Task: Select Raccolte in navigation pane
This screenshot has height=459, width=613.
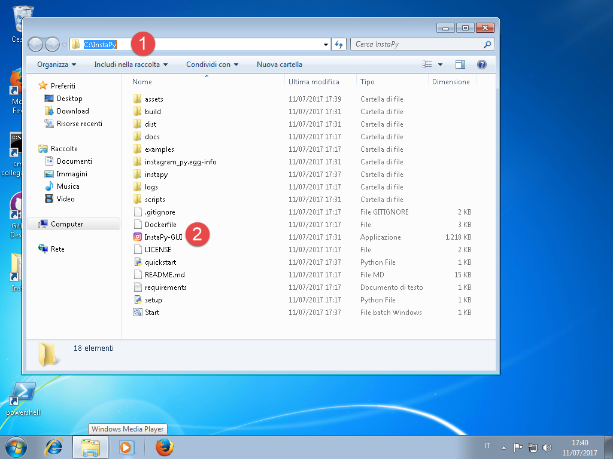Action: coord(58,149)
